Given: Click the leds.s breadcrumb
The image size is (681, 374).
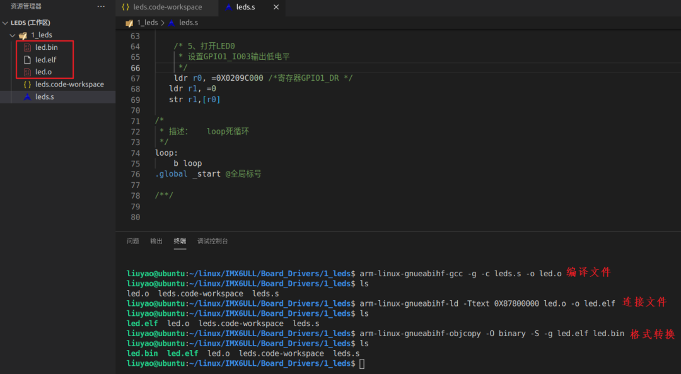Looking at the screenshot, I should point(189,23).
